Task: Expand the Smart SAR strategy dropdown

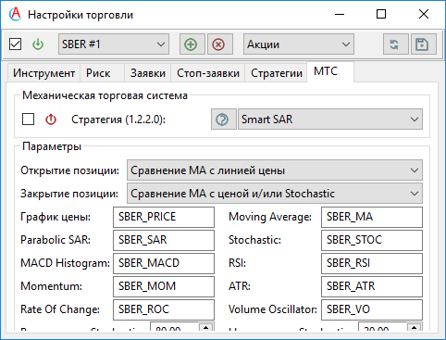Action: 330,120
